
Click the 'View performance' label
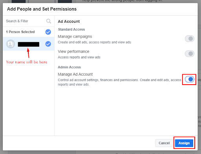pyautogui.click(x=73, y=51)
